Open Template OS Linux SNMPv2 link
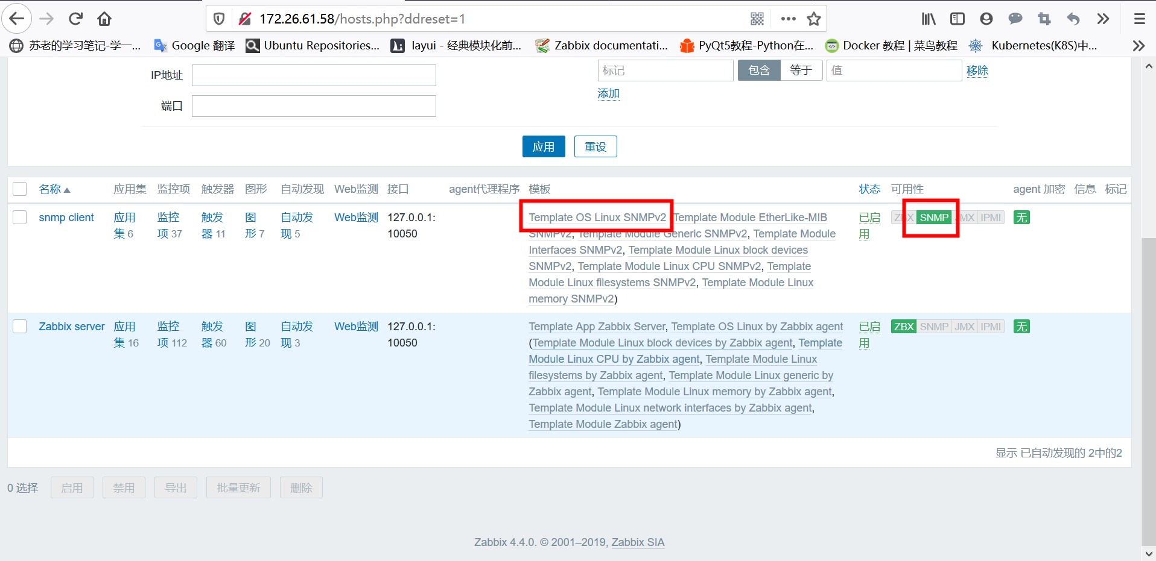The height and width of the screenshot is (561, 1156). tap(597, 218)
